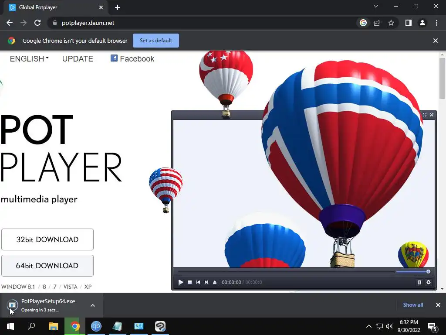
Task: Open notification center icon
Action: [x=432, y=326]
